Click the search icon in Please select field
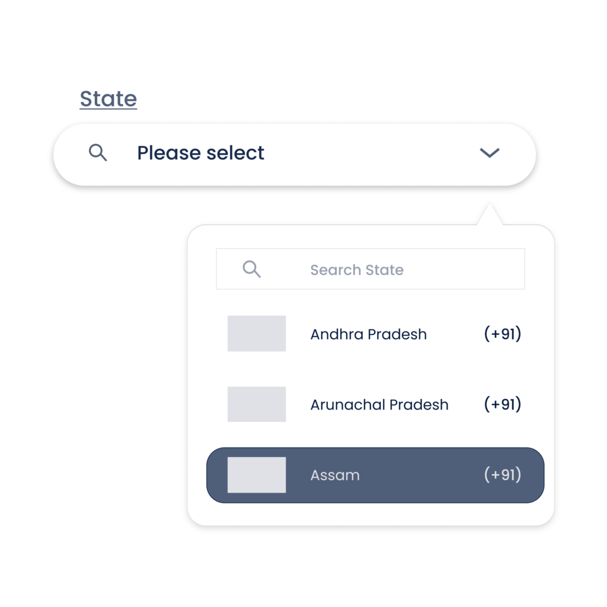Image resolution: width=607 pixels, height=607 pixels. point(98,152)
